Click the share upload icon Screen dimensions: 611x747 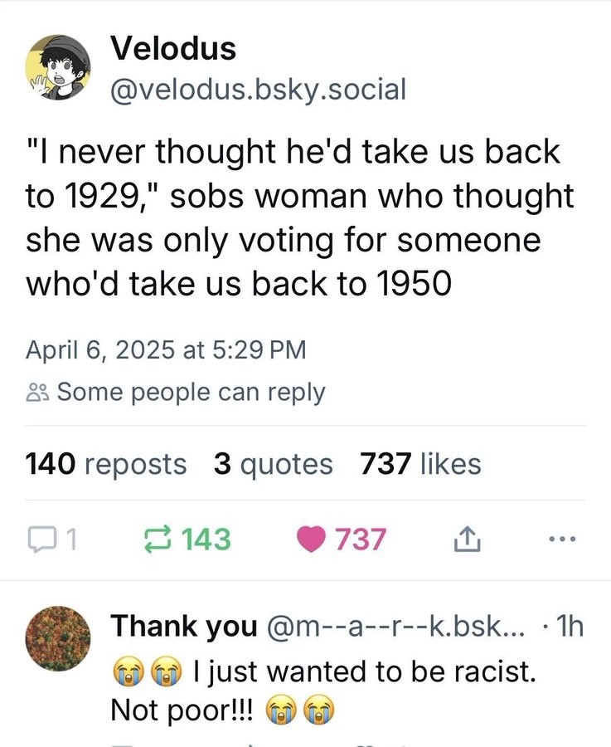(x=468, y=539)
